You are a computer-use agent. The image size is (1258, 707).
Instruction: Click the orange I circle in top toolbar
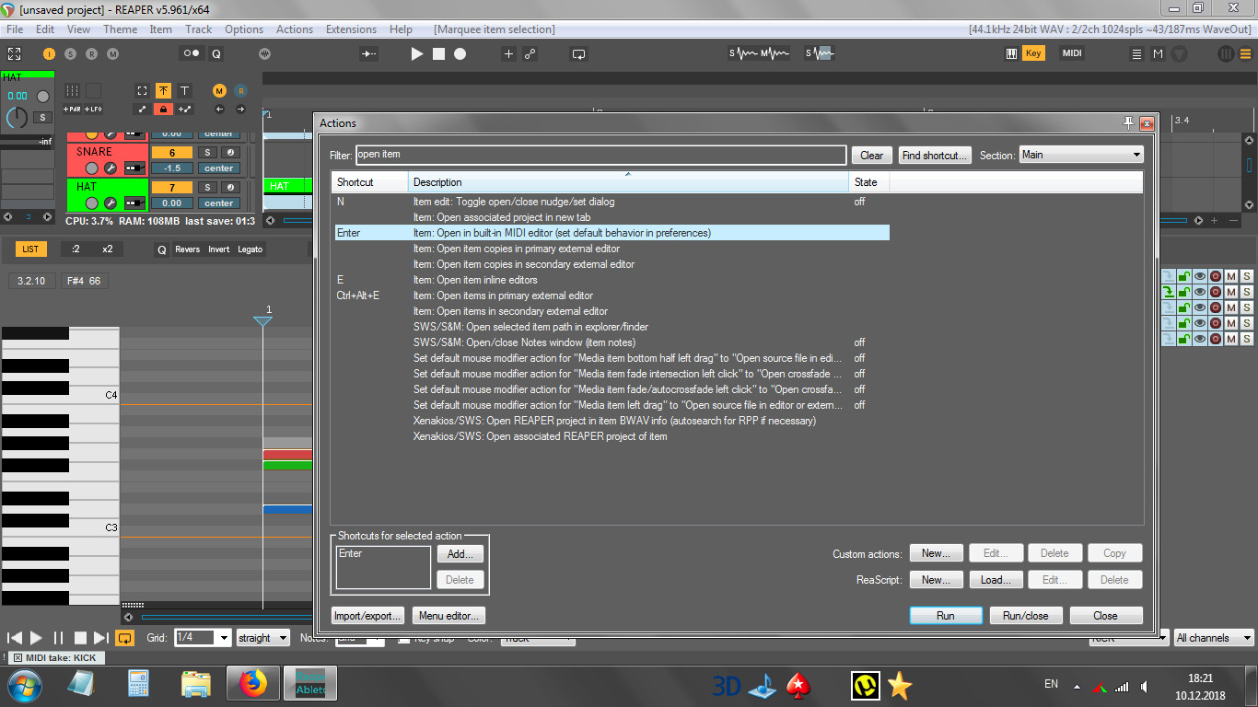tap(49, 54)
